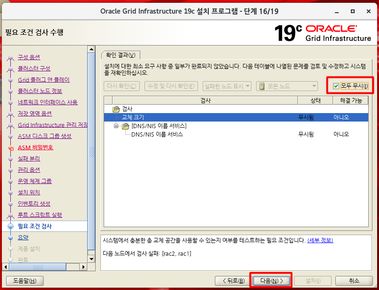Click the sidebar horizontal scroll-left arrow
Viewport: 379px width, 290px height.
coord(6,267)
